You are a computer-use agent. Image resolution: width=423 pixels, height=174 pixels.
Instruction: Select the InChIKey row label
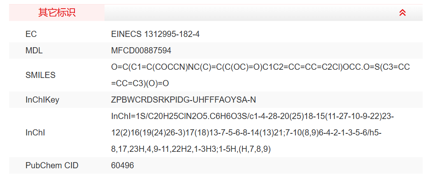[x=42, y=100]
